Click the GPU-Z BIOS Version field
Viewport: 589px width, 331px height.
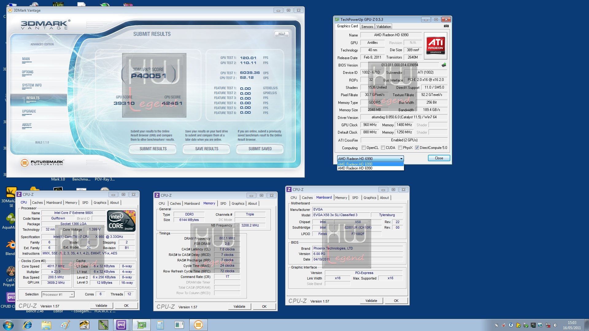pyautogui.click(x=400, y=65)
